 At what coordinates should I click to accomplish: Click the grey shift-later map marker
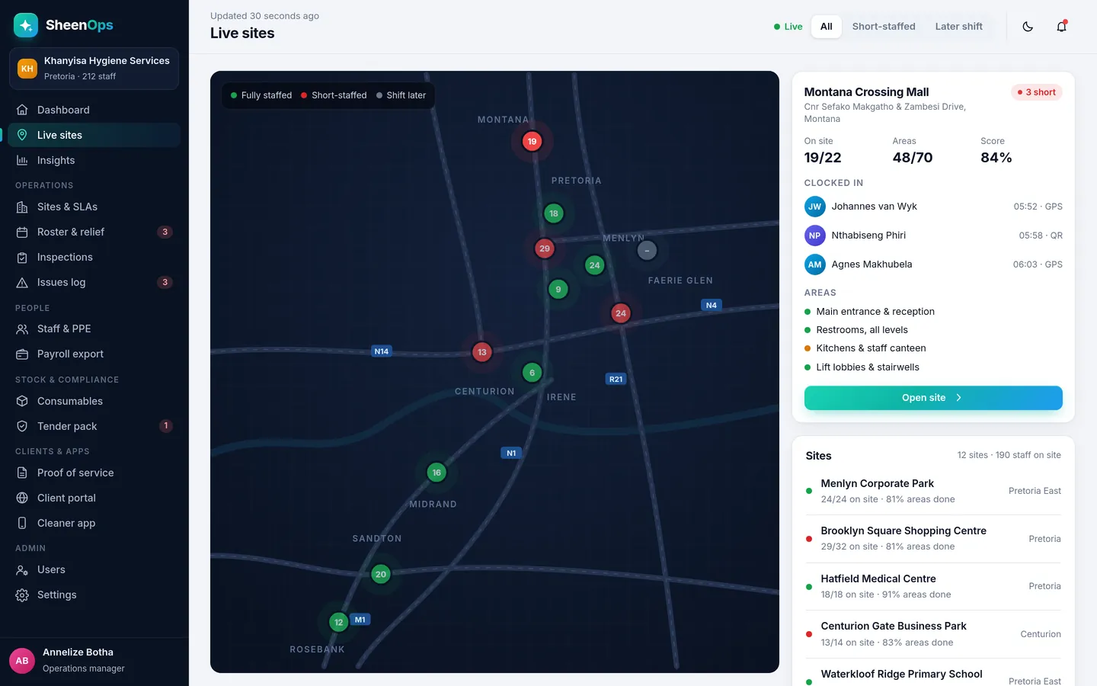pos(647,250)
